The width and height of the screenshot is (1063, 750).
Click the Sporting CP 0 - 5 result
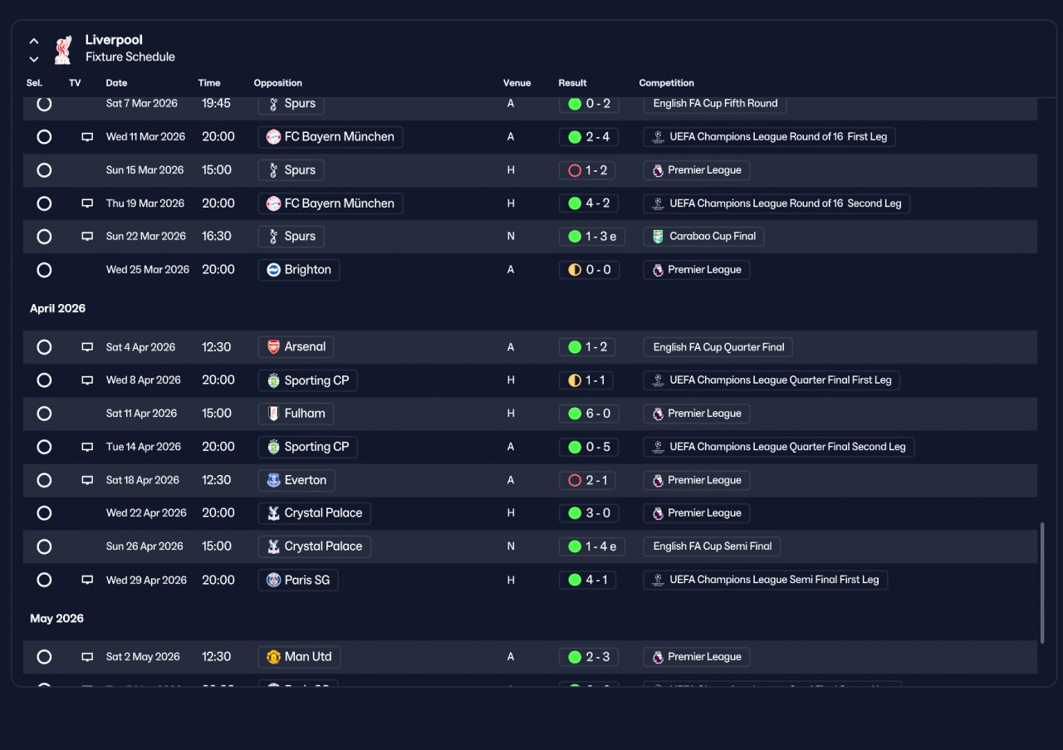(589, 447)
